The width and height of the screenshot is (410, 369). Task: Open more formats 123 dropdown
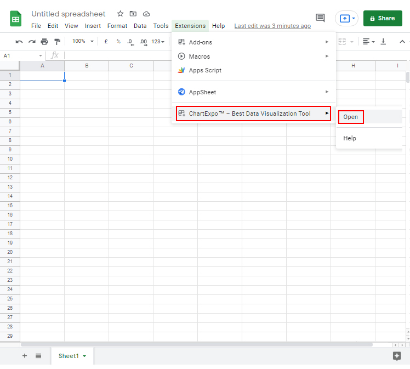pyautogui.click(x=158, y=42)
